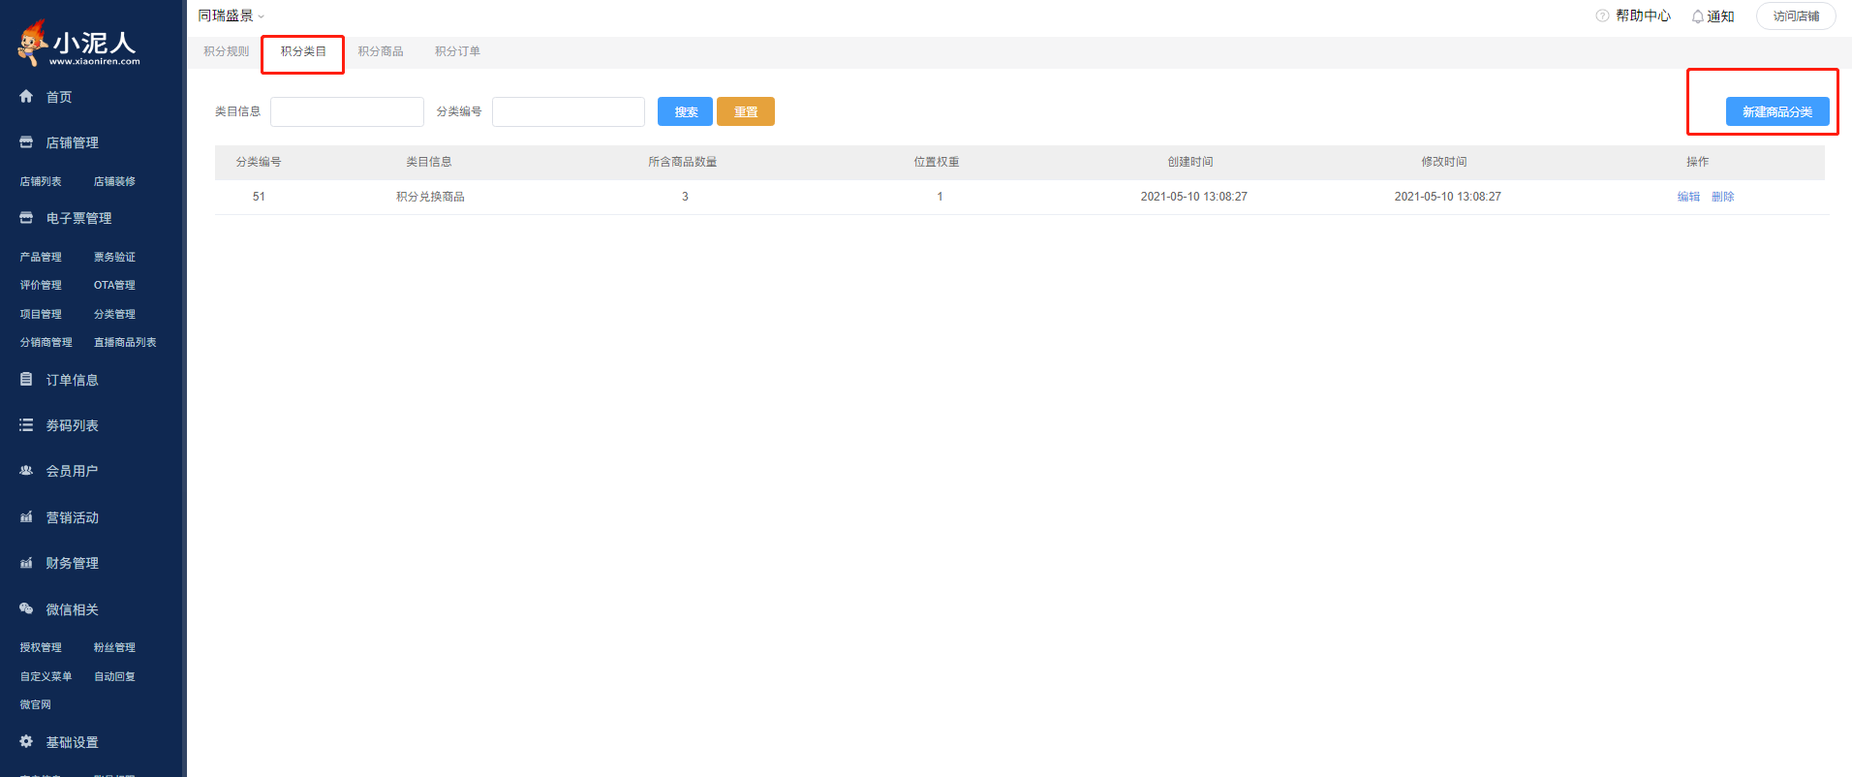Click the WeChat icon beside 微信相关
Image resolution: width=1852 pixels, height=777 pixels.
tap(26, 609)
